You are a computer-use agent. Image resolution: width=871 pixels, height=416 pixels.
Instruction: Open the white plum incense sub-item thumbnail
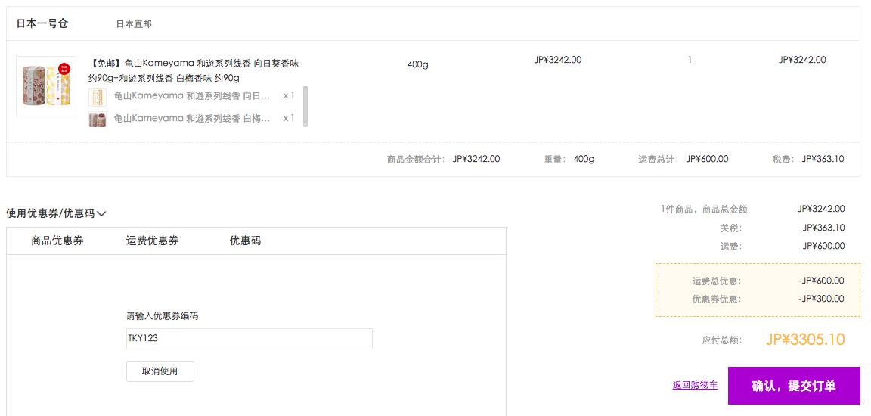tap(98, 119)
